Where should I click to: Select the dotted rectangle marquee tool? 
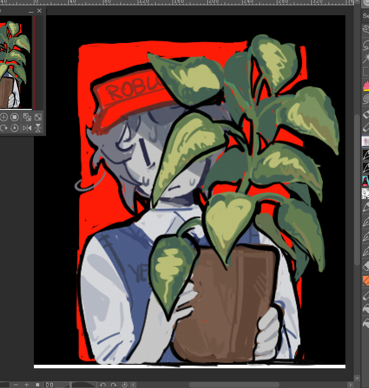[366, 71]
